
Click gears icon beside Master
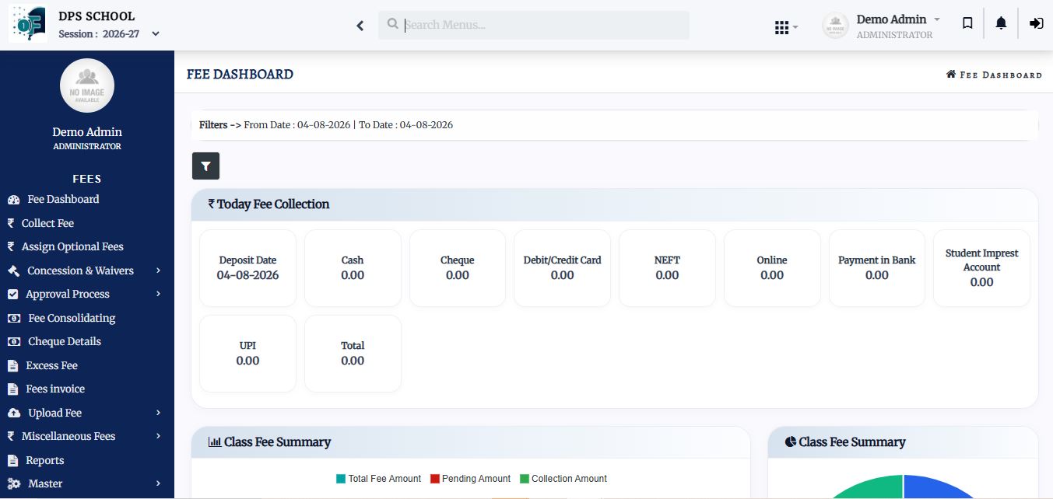14,483
